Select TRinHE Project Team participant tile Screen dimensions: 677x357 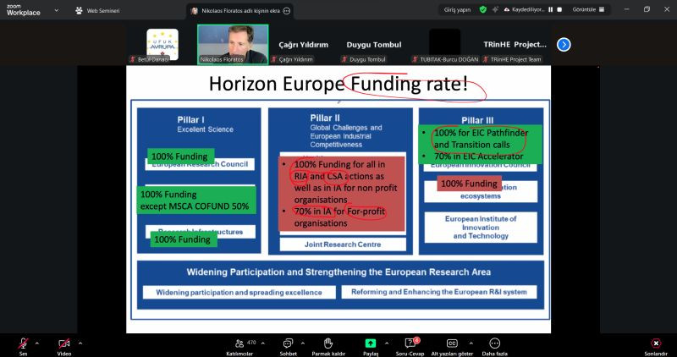pos(515,45)
